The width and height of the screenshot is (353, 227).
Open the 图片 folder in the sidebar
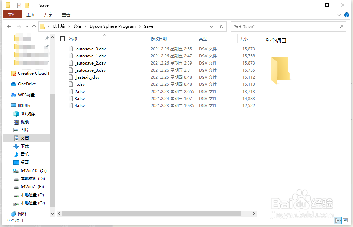tap(21, 130)
